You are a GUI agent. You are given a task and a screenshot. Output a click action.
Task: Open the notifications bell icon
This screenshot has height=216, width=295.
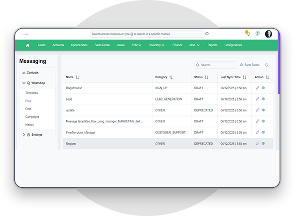248,33
